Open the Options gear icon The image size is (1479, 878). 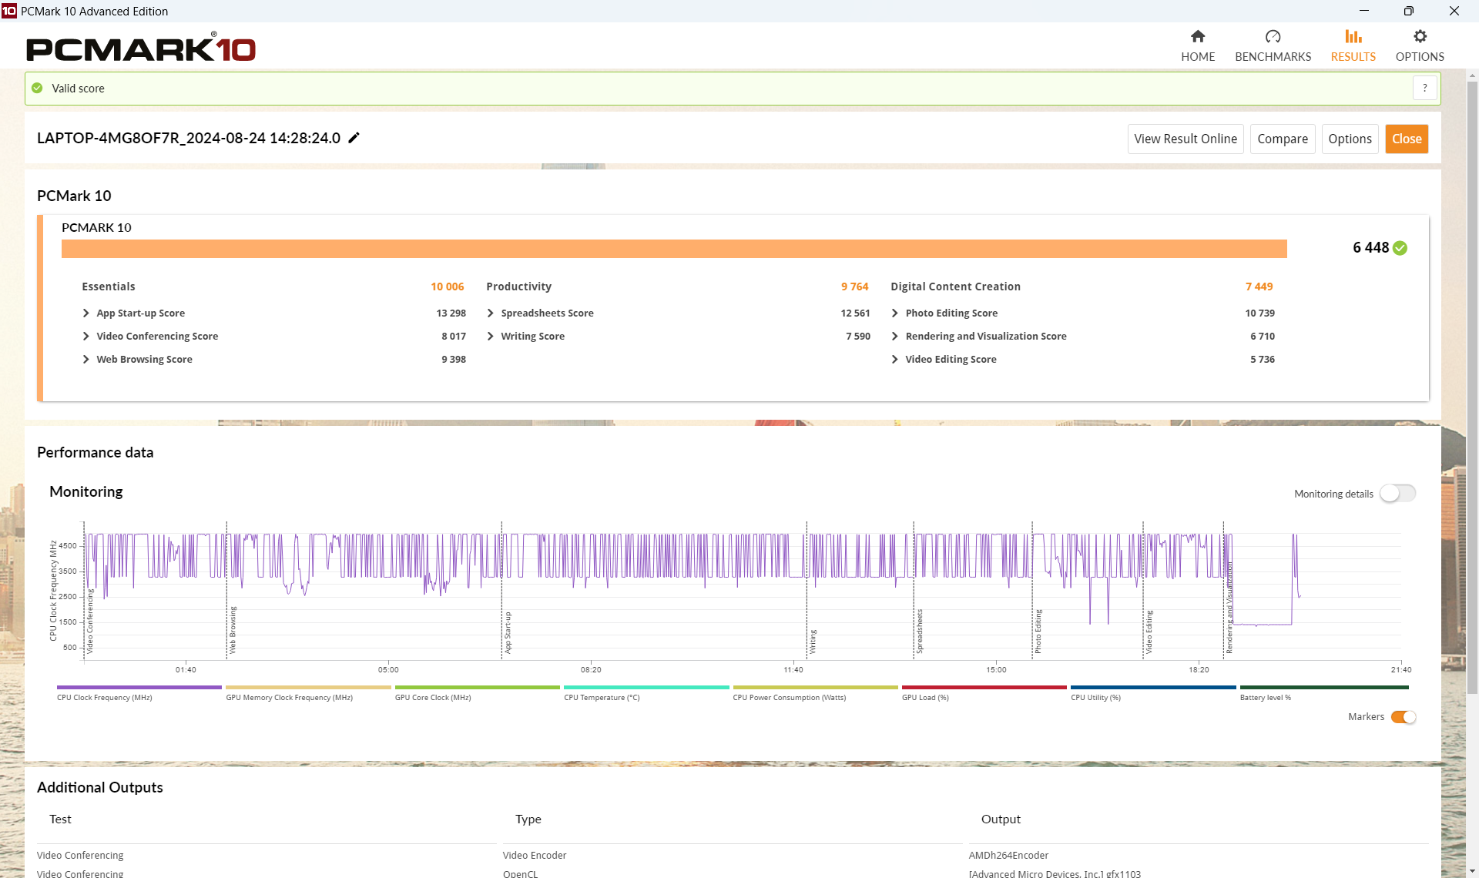(x=1420, y=36)
